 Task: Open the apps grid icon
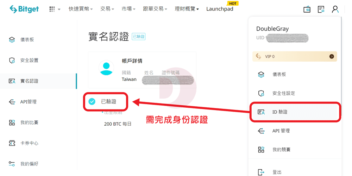click(52, 9)
